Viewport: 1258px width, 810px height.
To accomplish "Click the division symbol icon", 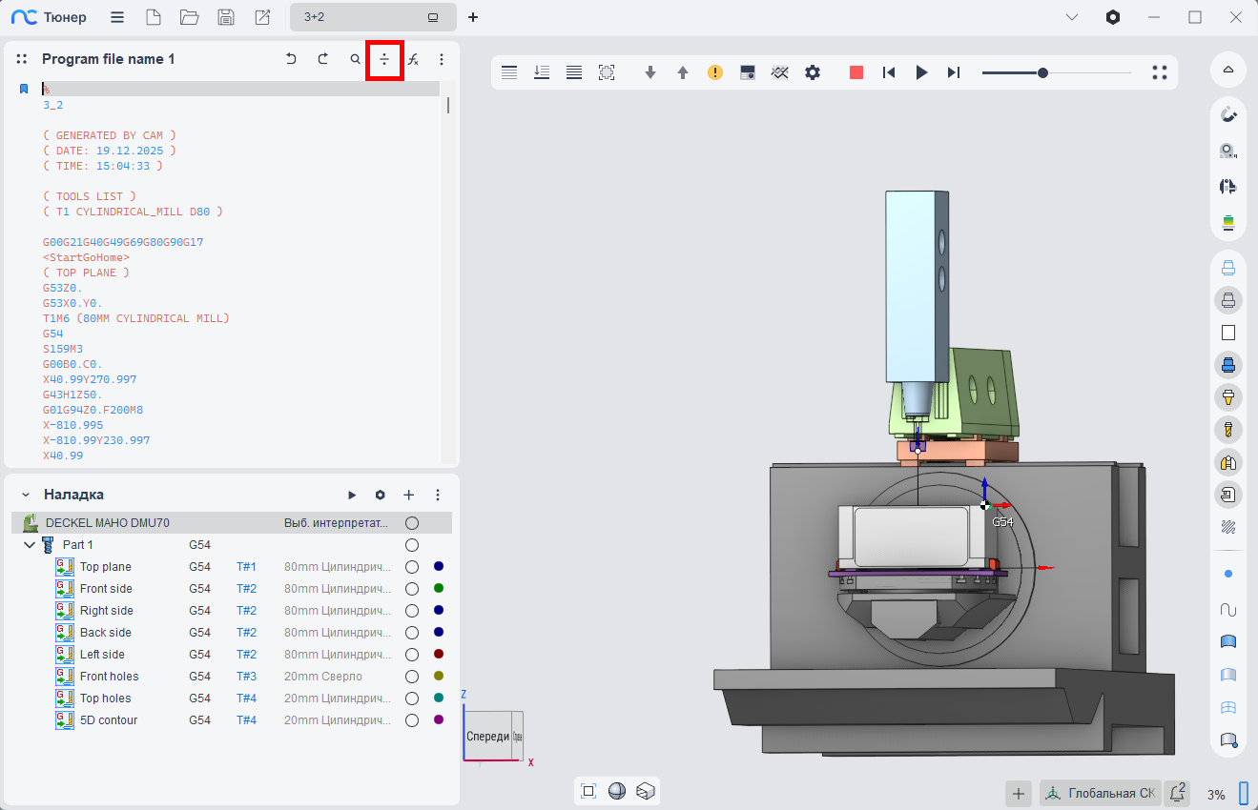I will [384, 59].
